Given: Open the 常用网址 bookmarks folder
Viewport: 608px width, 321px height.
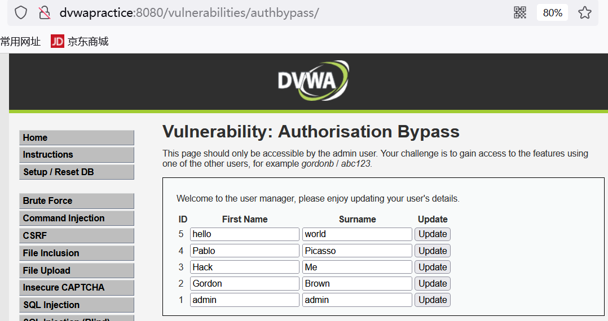Looking at the screenshot, I should click(21, 41).
